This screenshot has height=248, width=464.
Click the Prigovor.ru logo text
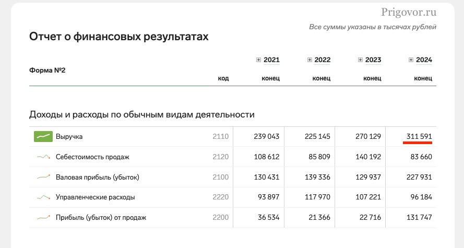pos(409,12)
